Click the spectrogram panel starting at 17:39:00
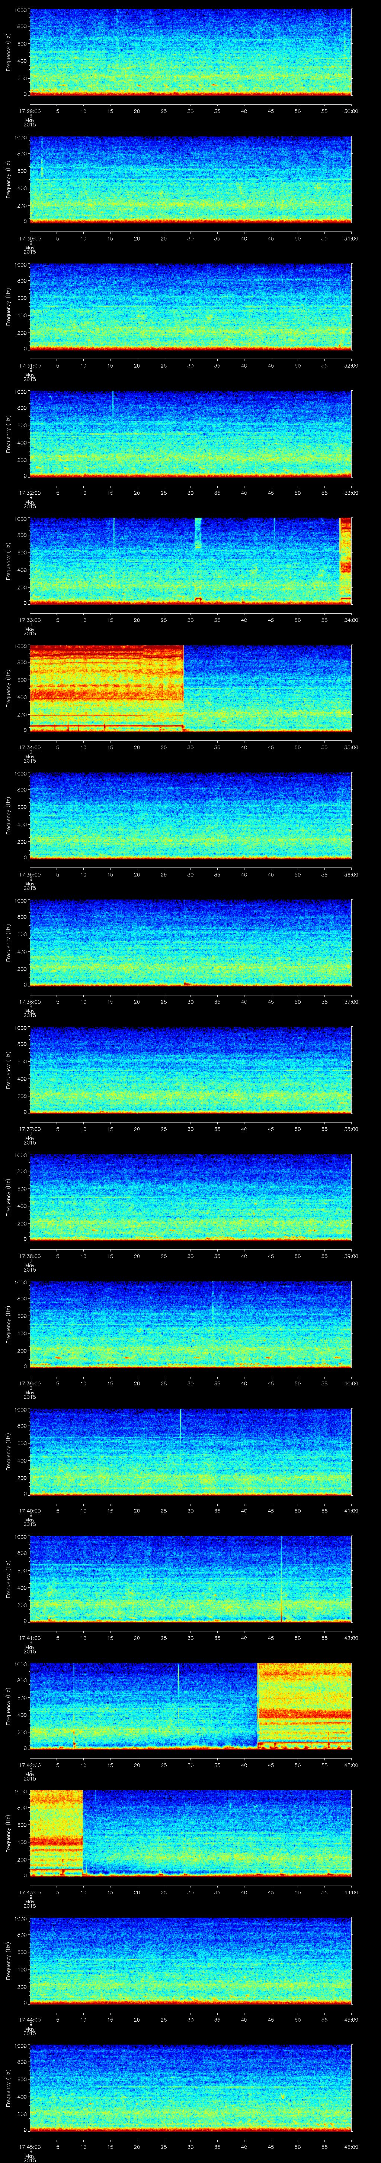Image resolution: width=381 pixels, height=2163 pixels. pyautogui.click(x=190, y=1324)
